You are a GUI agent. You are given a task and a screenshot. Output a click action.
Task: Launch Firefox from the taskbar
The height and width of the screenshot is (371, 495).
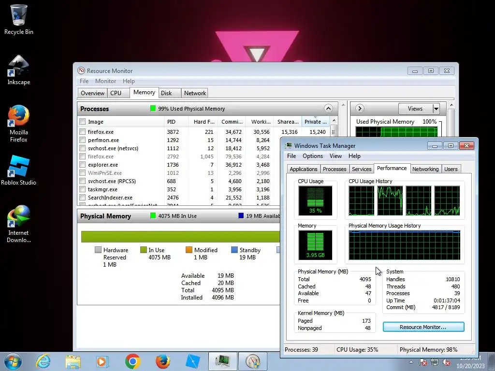pyautogui.click(x=162, y=361)
